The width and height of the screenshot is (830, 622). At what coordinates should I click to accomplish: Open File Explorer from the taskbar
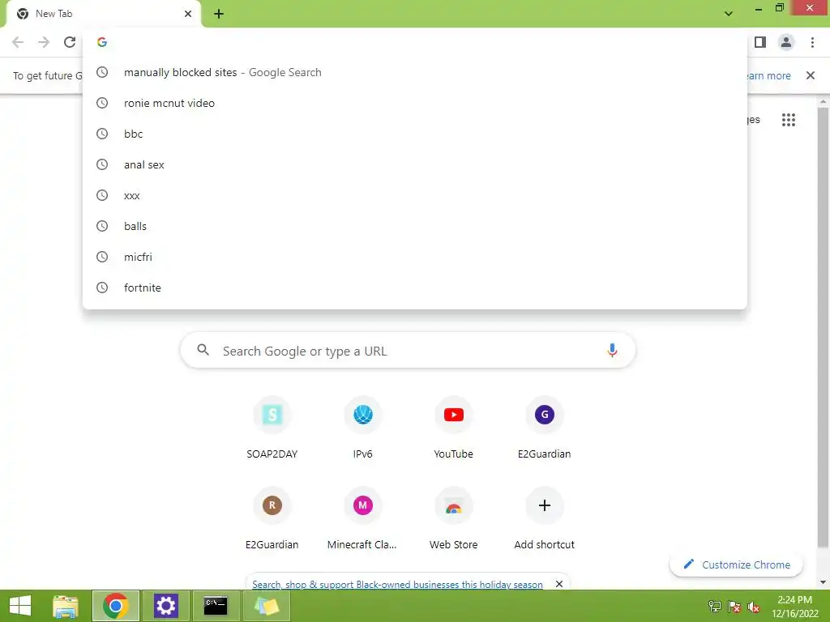[66, 606]
